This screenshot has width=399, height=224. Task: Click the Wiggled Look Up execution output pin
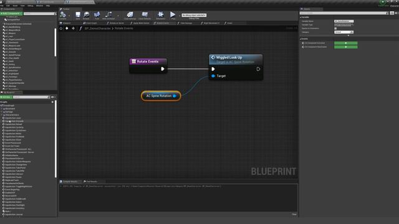tap(258, 69)
